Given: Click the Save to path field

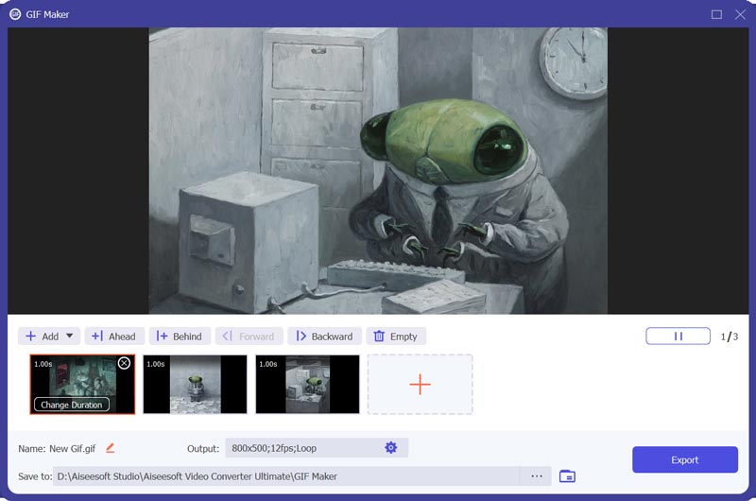Looking at the screenshot, I should point(286,476).
